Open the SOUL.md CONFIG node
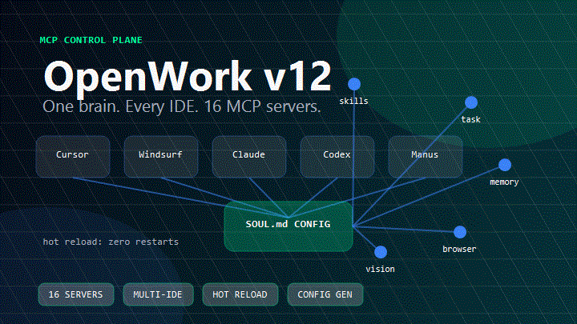Image resolution: width=577 pixels, height=324 pixels. coord(288,226)
